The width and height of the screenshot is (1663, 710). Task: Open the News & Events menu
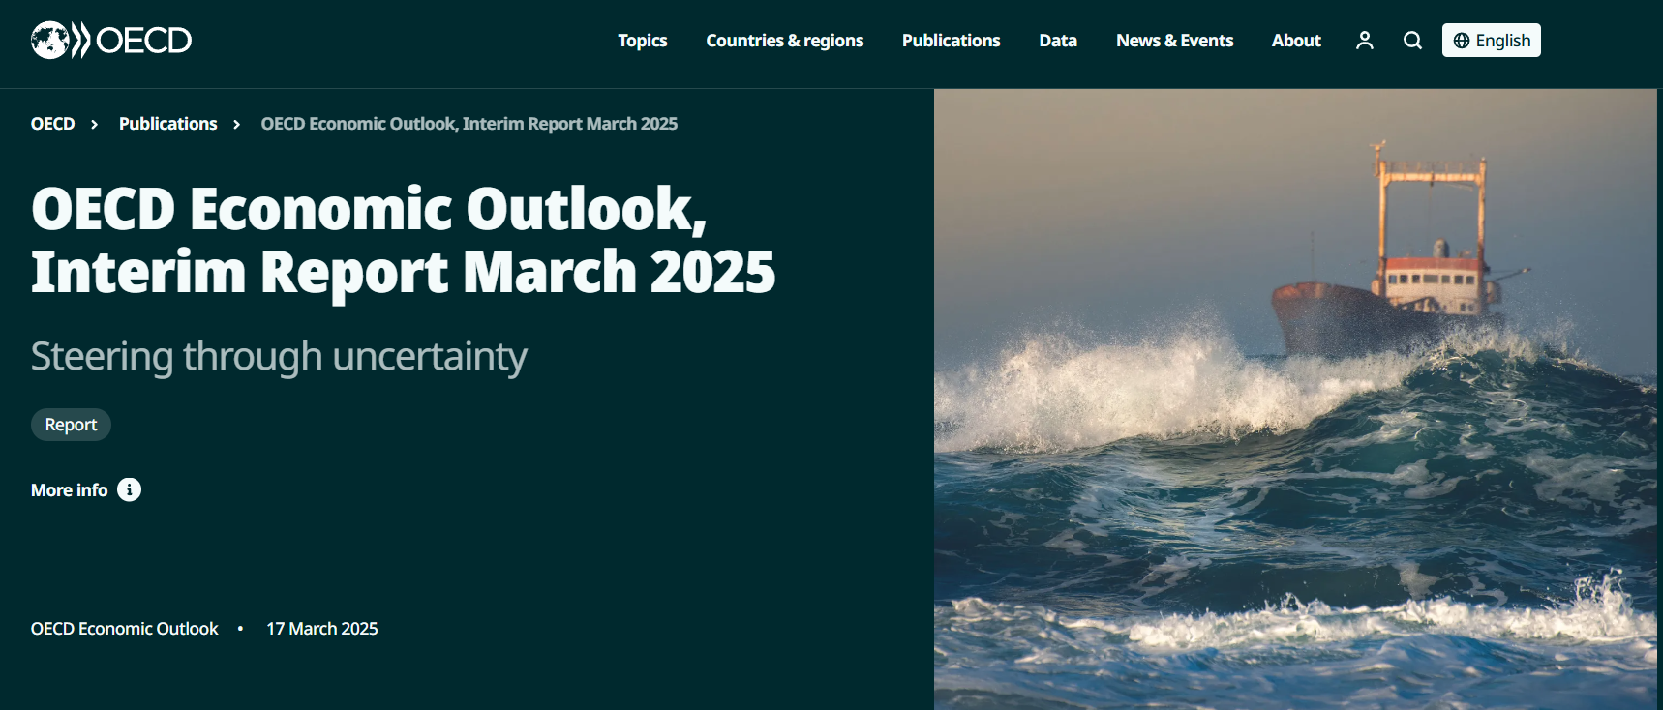tap(1175, 41)
